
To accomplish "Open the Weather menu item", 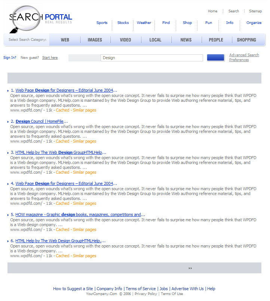I will (x=144, y=23).
